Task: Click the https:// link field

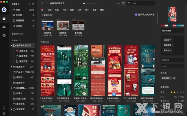Action: pyautogui.click(x=172, y=66)
